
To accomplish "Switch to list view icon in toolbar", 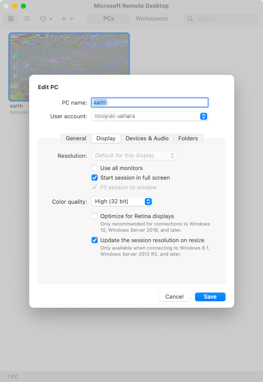I will (x=27, y=19).
